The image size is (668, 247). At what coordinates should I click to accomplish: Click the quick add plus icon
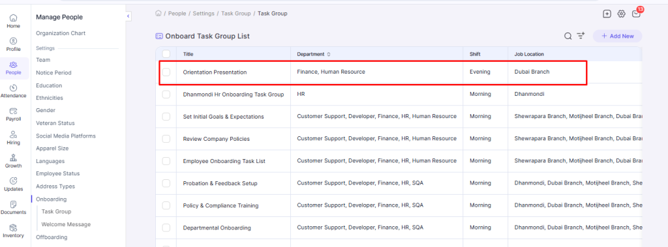607,14
